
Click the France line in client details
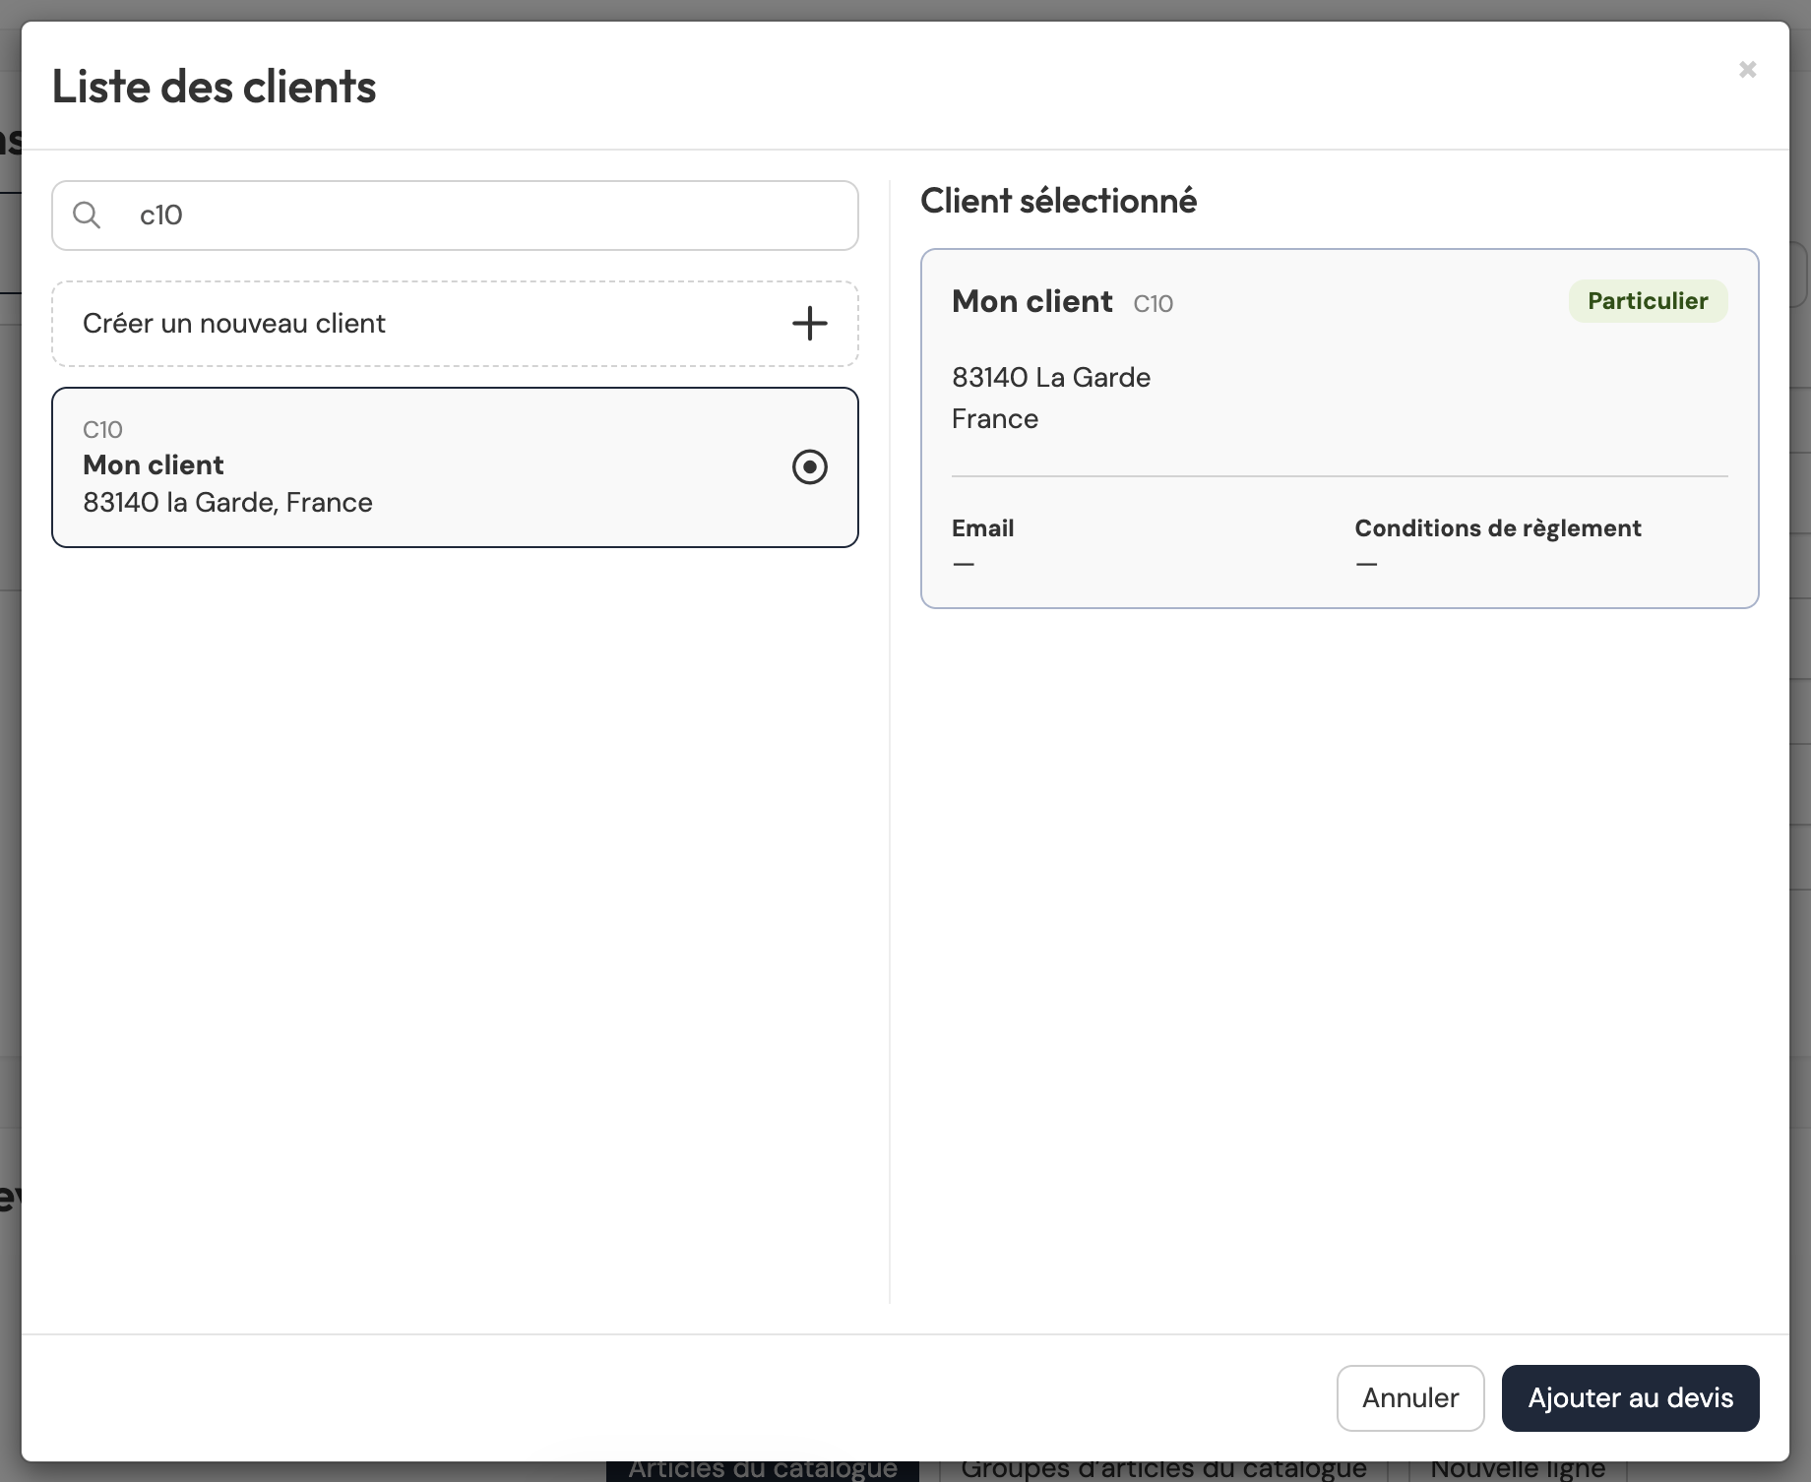(x=994, y=419)
